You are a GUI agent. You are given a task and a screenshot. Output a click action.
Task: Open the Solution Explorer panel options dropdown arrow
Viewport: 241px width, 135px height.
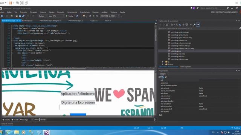click(236, 21)
